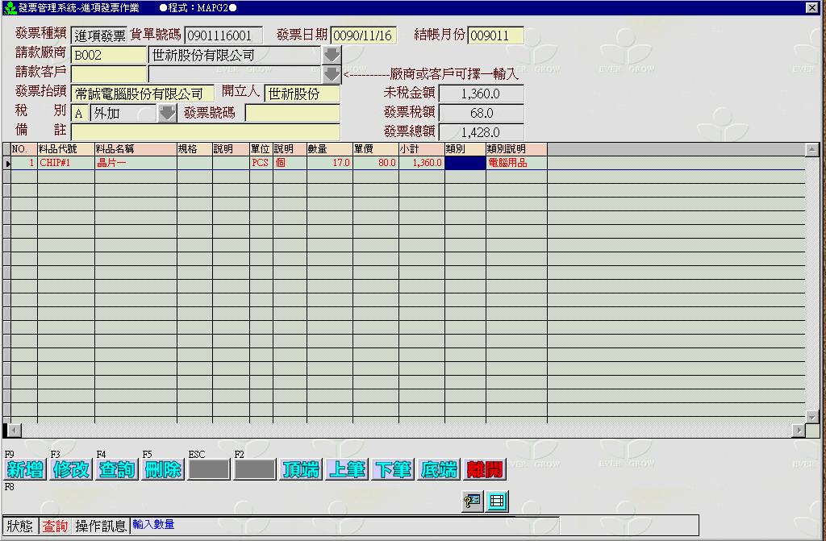Click the 刪除 (Delete) button

click(163, 469)
